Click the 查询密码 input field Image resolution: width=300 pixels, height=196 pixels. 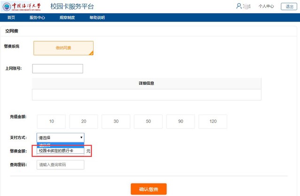click(x=60, y=165)
